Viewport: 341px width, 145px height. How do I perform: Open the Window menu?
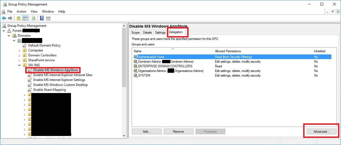click(48, 11)
